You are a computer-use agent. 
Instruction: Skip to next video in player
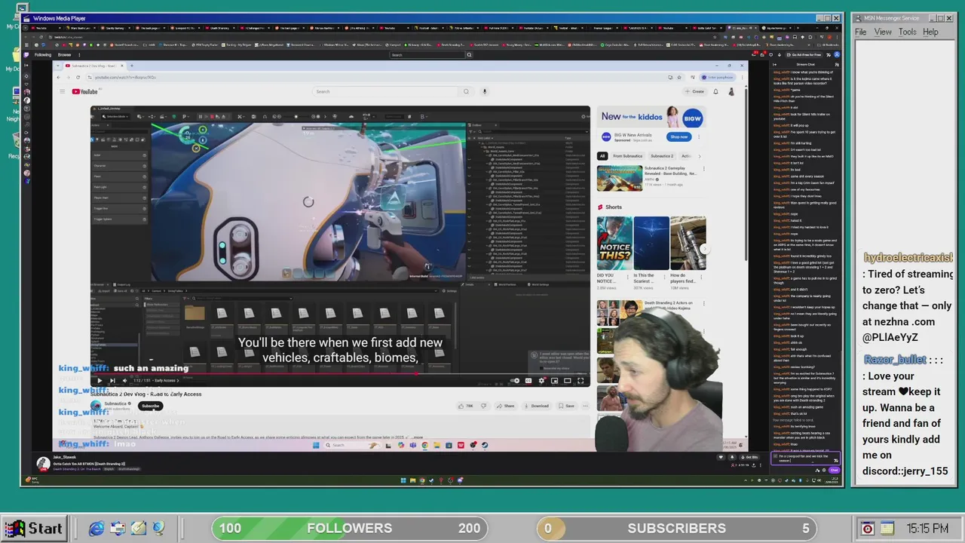(x=112, y=381)
